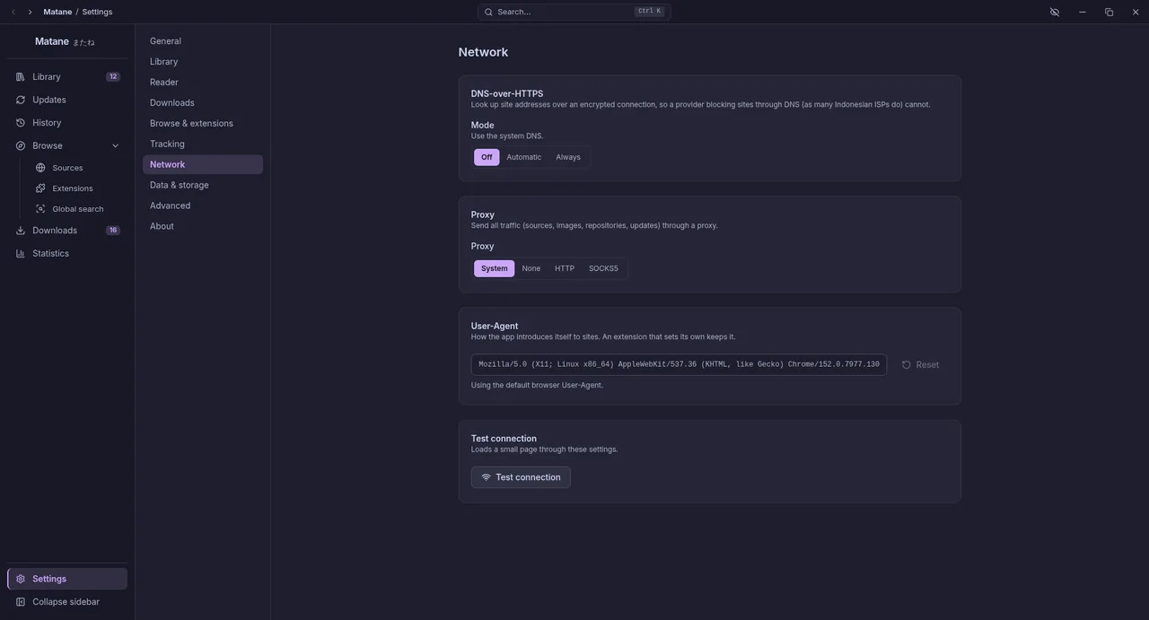Click the Ctrl K shortcut hint
The height and width of the screenshot is (620, 1149).
[x=650, y=12]
